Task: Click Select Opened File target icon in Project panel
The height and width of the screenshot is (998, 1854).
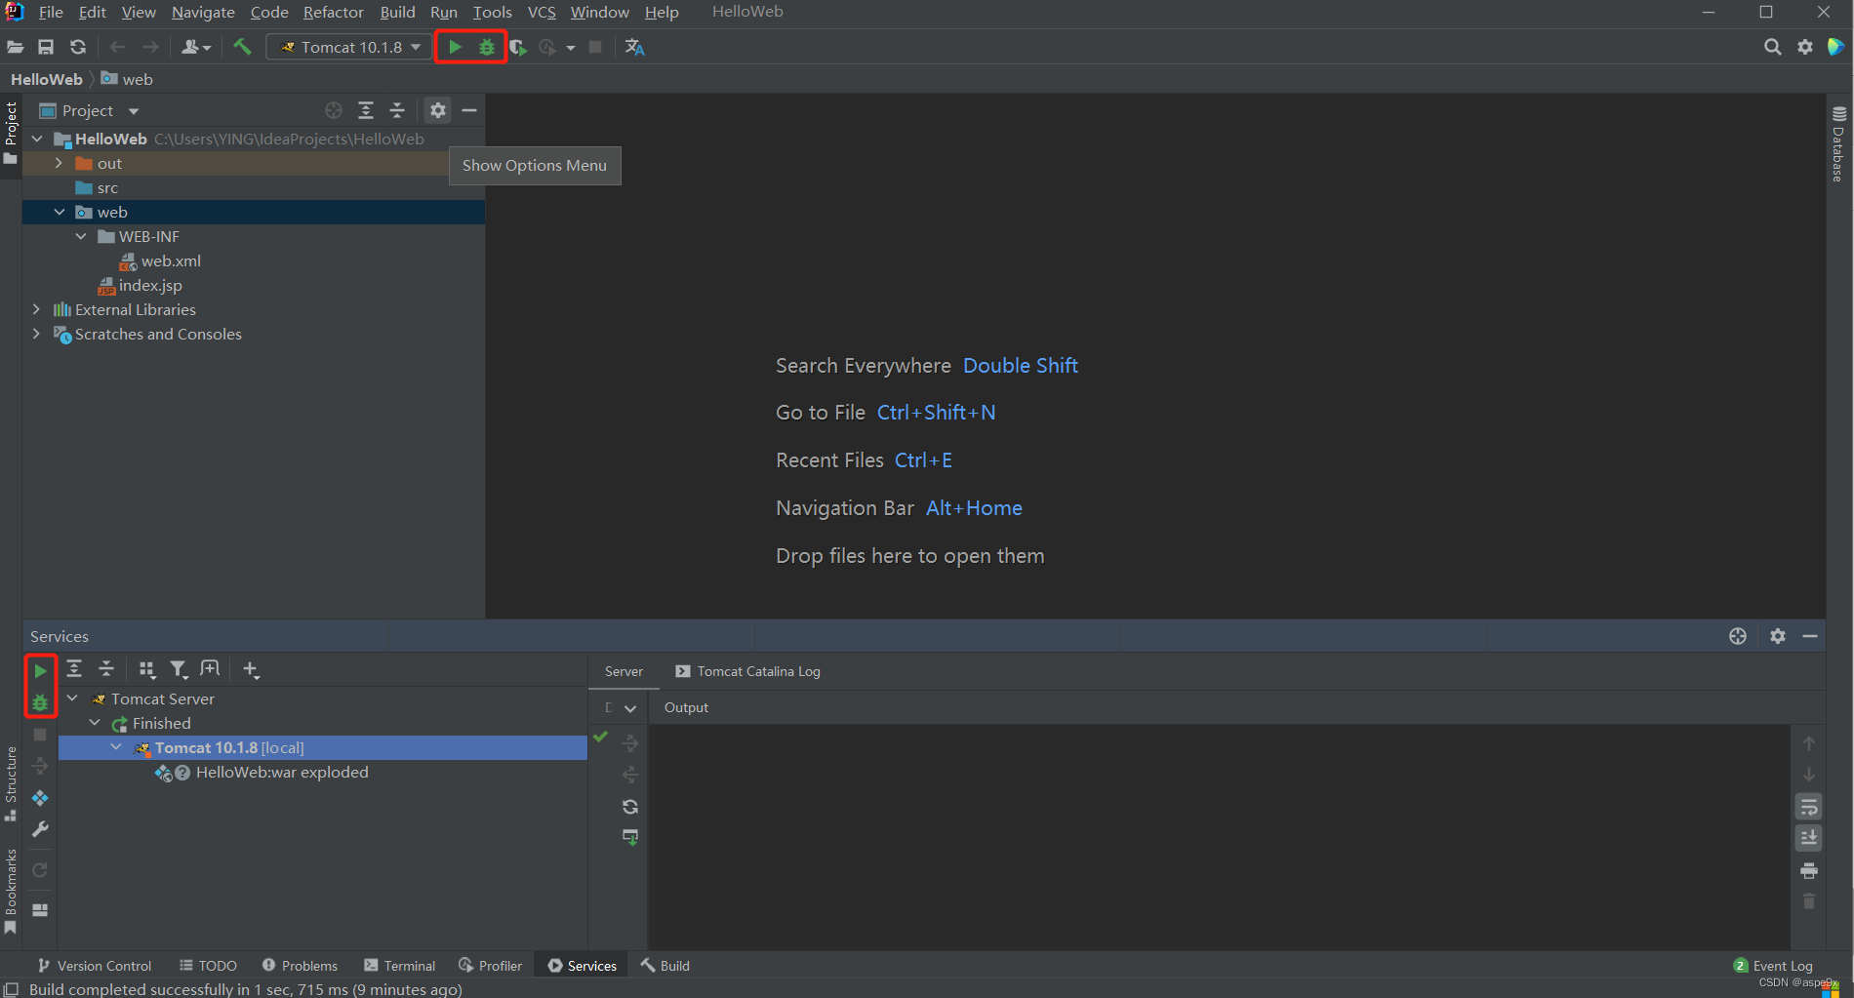Action: [x=334, y=110]
